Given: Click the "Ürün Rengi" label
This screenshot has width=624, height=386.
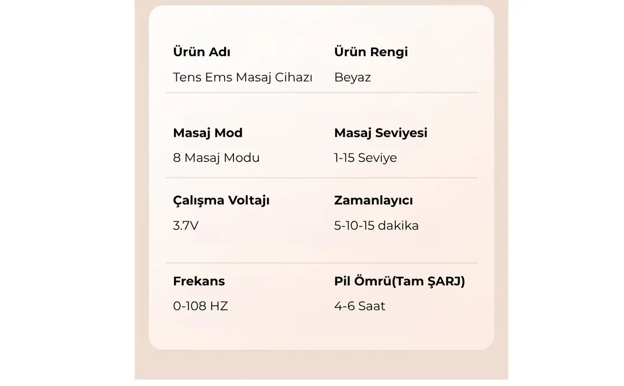Looking at the screenshot, I should click(x=371, y=52).
